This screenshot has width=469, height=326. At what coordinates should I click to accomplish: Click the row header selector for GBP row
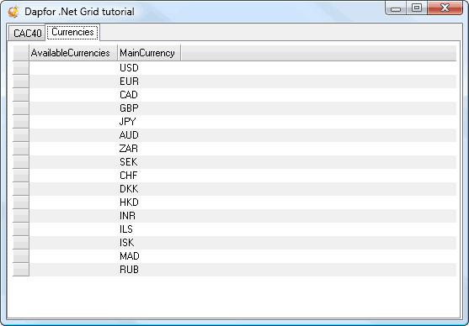coord(21,108)
